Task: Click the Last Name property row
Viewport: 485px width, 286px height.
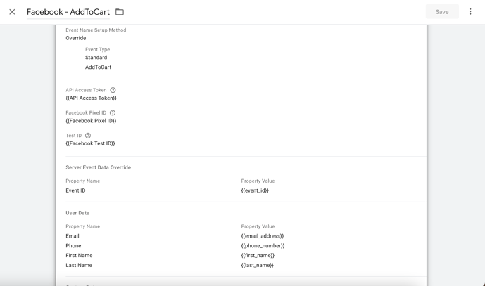Action: coord(79,265)
